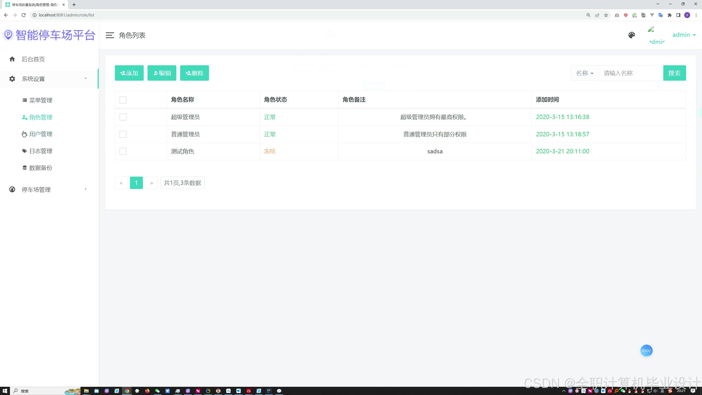Toggle the select-all header checkbox

[x=123, y=100]
